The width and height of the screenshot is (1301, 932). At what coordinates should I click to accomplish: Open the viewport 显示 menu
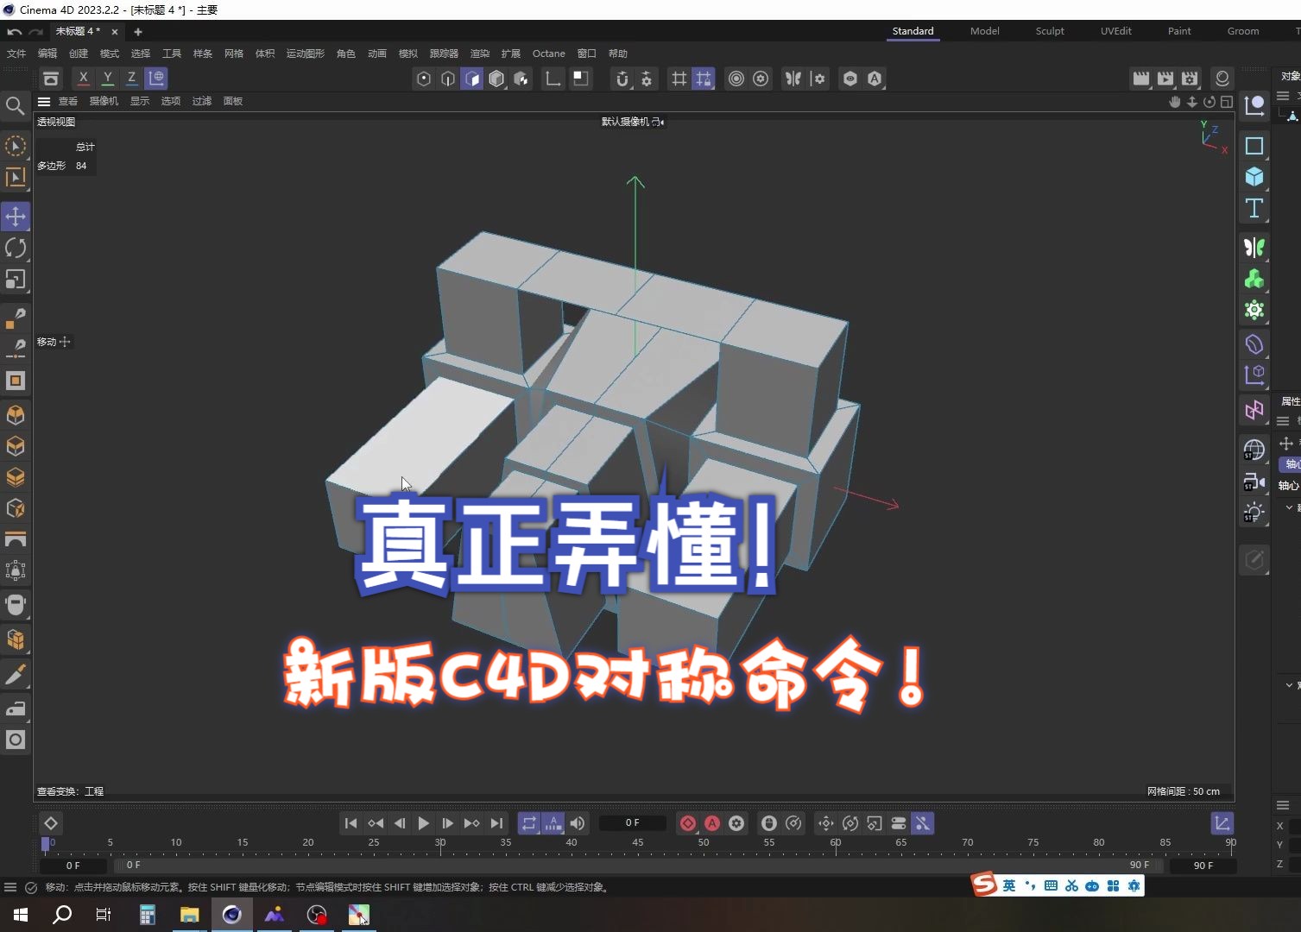click(140, 101)
